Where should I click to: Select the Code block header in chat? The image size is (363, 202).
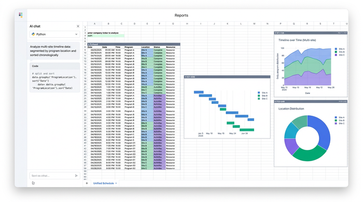click(54, 66)
